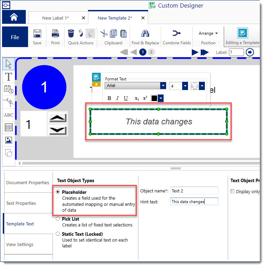Switch to the New Label 1 tab
The image size is (265, 267).
[x=55, y=18]
